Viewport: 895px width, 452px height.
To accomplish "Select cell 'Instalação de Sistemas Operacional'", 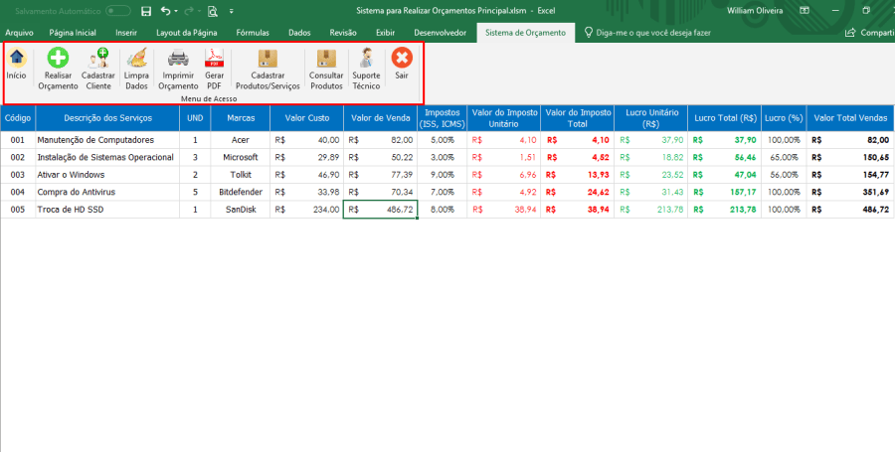I will pos(107,157).
